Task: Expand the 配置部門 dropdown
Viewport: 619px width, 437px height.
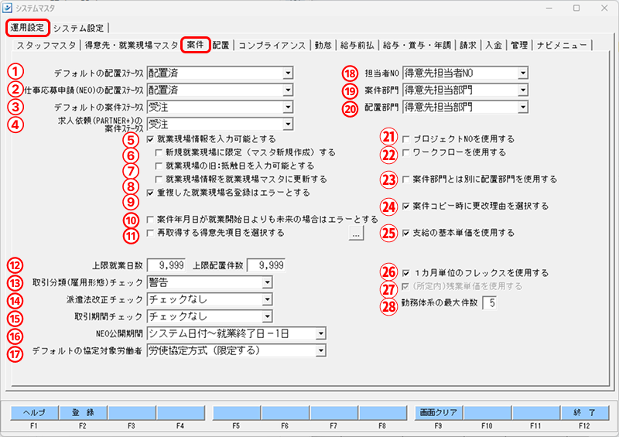Action: click(523, 107)
